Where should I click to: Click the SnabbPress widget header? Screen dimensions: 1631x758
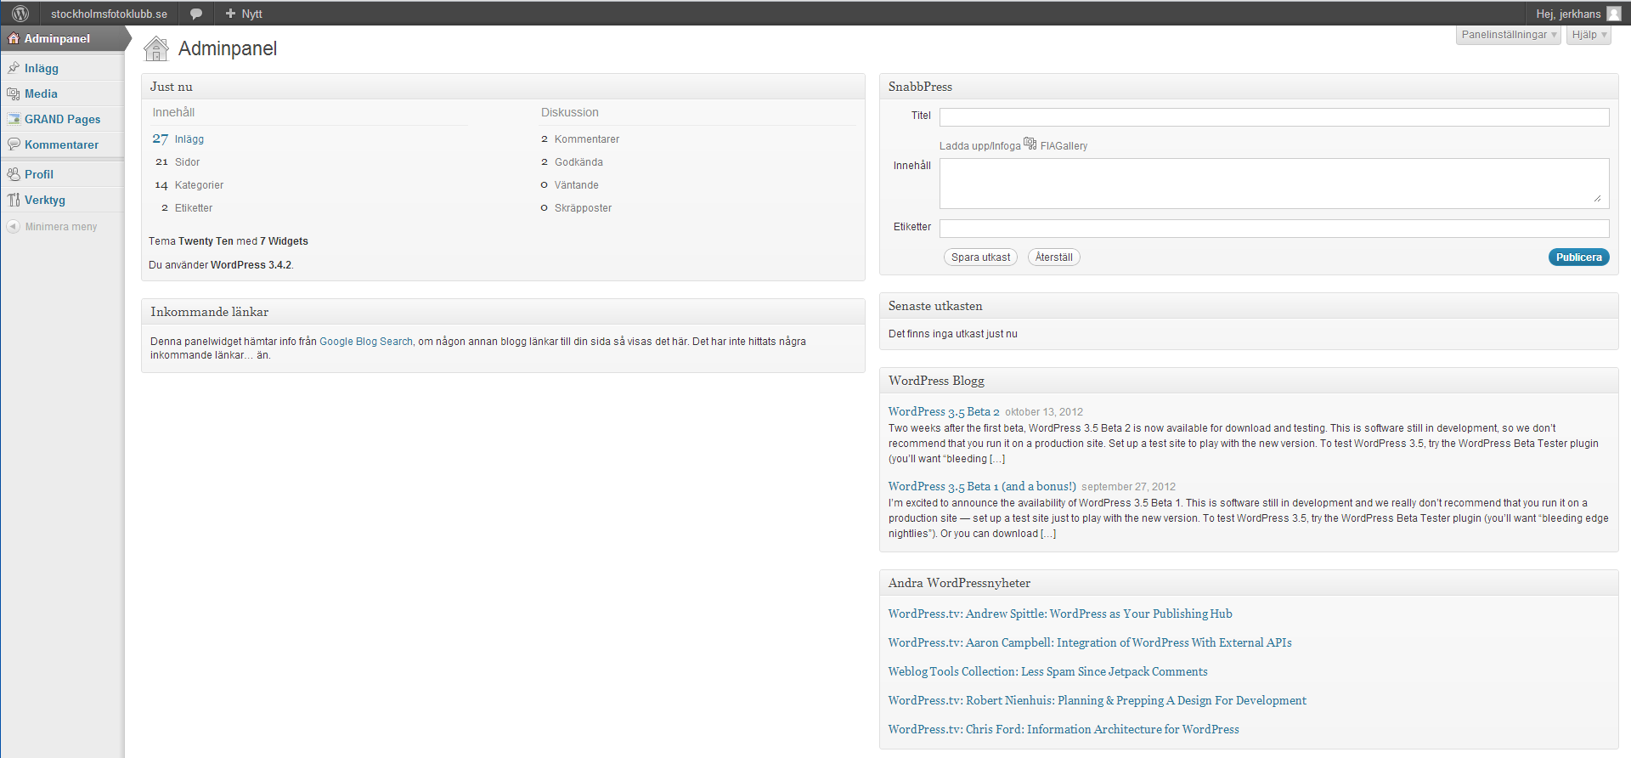coord(1249,87)
